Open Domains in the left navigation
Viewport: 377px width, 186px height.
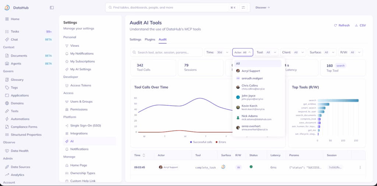17,103
